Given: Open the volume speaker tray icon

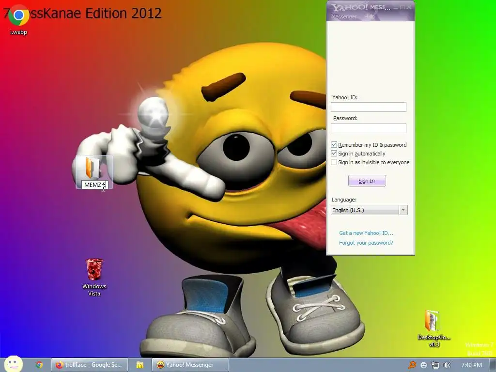Looking at the screenshot, I should [447, 365].
